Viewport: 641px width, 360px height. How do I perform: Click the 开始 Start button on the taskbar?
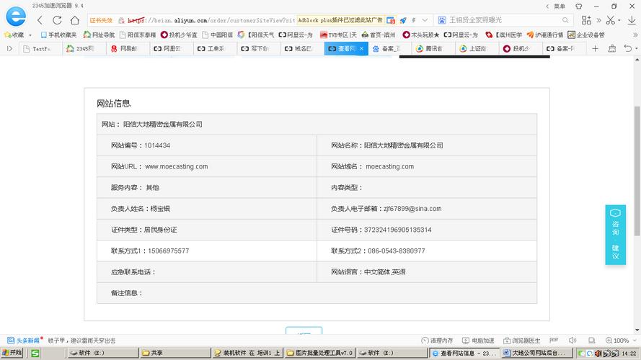(x=12, y=353)
